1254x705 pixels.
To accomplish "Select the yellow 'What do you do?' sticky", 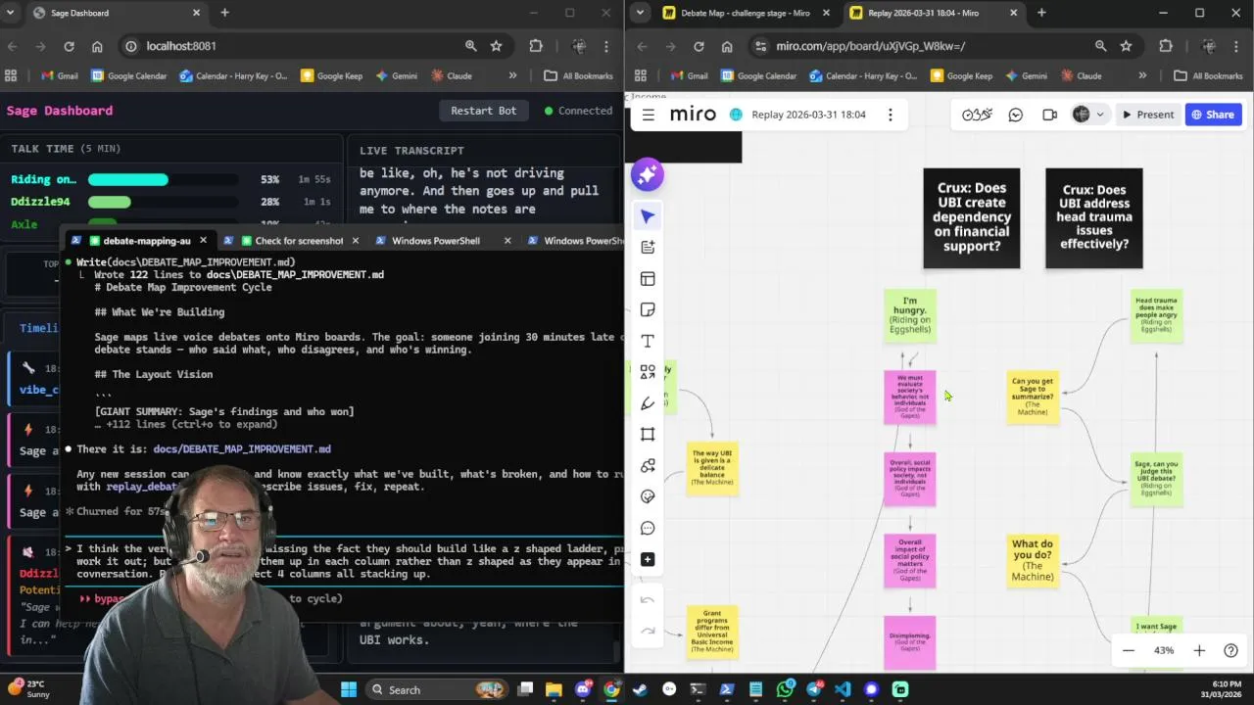I will click(x=1033, y=561).
